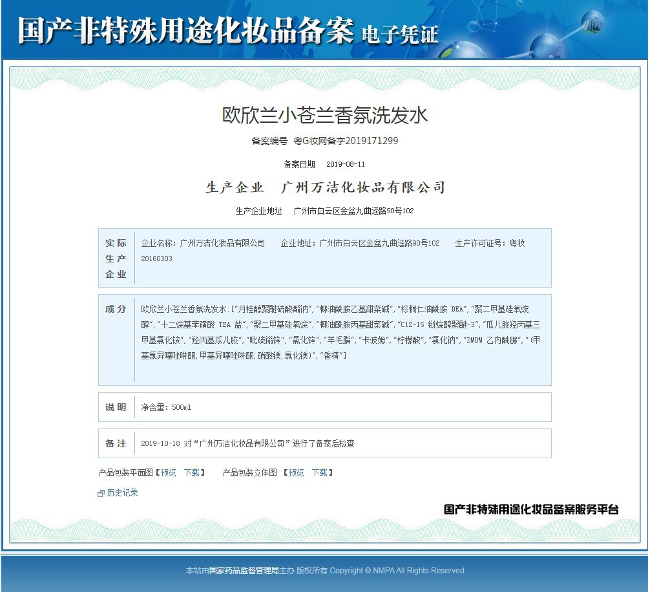The width and height of the screenshot is (648, 592).
Task: Click the 备注 section label
Action: point(116,443)
